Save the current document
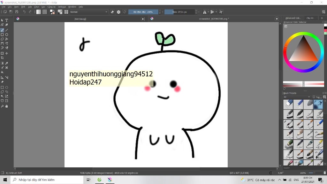 [17, 12]
